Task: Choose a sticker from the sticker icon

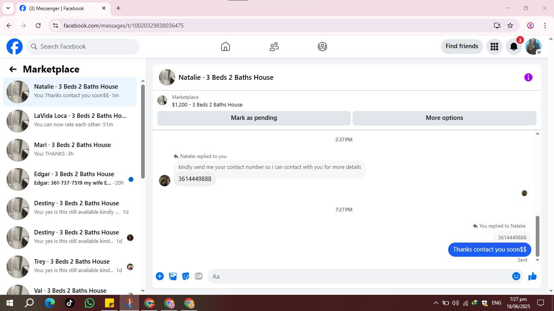Action: (x=186, y=276)
